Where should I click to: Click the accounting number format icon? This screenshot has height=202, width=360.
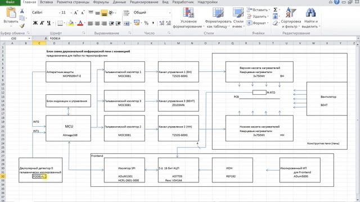[x=137, y=22]
